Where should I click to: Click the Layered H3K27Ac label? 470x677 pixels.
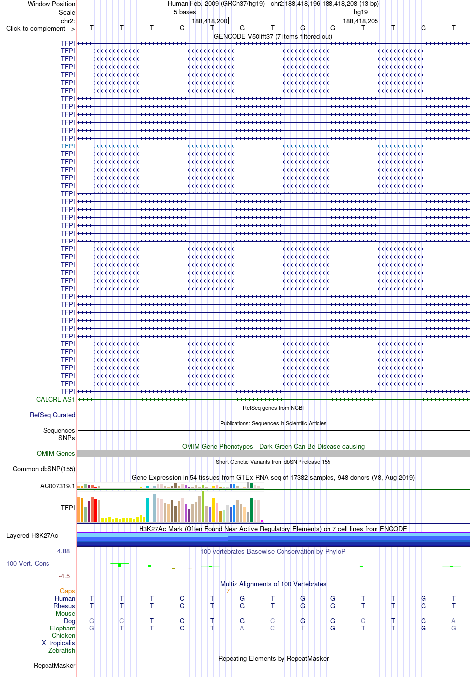32,535
